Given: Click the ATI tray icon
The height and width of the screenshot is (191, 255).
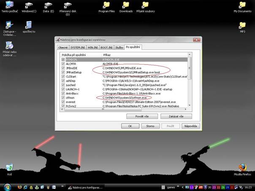Looking at the screenshot, I should (x=201, y=188).
